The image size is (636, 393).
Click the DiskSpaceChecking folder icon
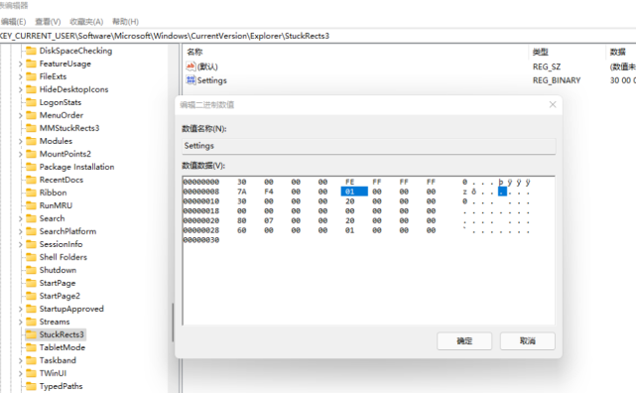click(x=31, y=51)
